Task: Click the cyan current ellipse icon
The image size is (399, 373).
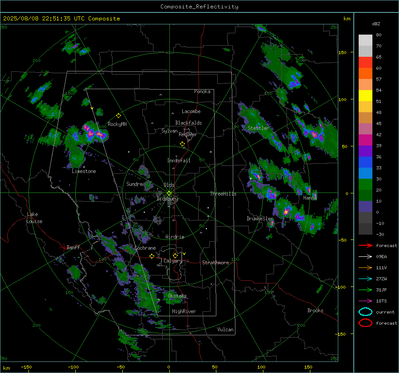Action: 365,312
